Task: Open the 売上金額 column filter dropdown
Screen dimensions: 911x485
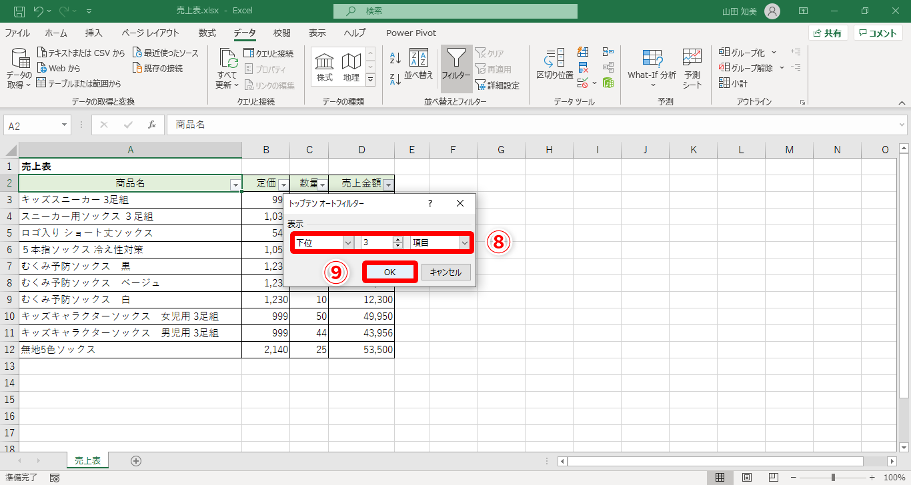Action: pyautogui.click(x=389, y=185)
